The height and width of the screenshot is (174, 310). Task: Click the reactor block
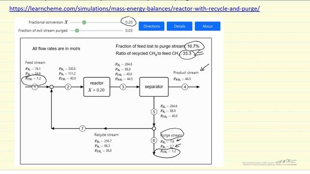[x=97, y=87]
